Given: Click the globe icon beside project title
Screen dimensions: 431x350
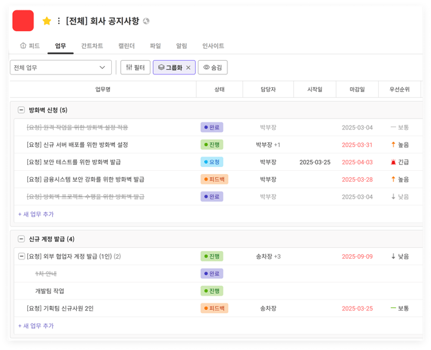Looking at the screenshot, I should 146,21.
